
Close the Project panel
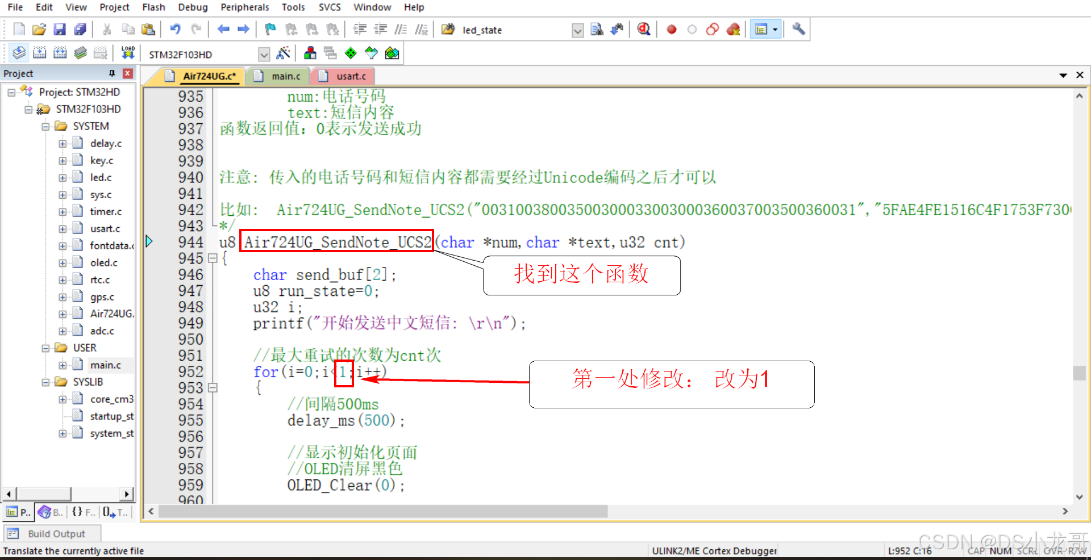pos(128,73)
